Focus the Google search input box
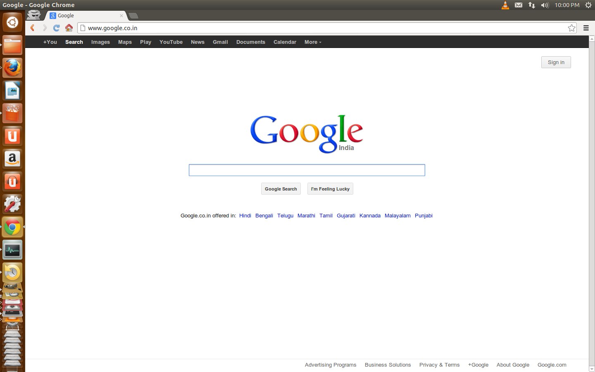Image resolution: width=595 pixels, height=372 pixels. 307,170
